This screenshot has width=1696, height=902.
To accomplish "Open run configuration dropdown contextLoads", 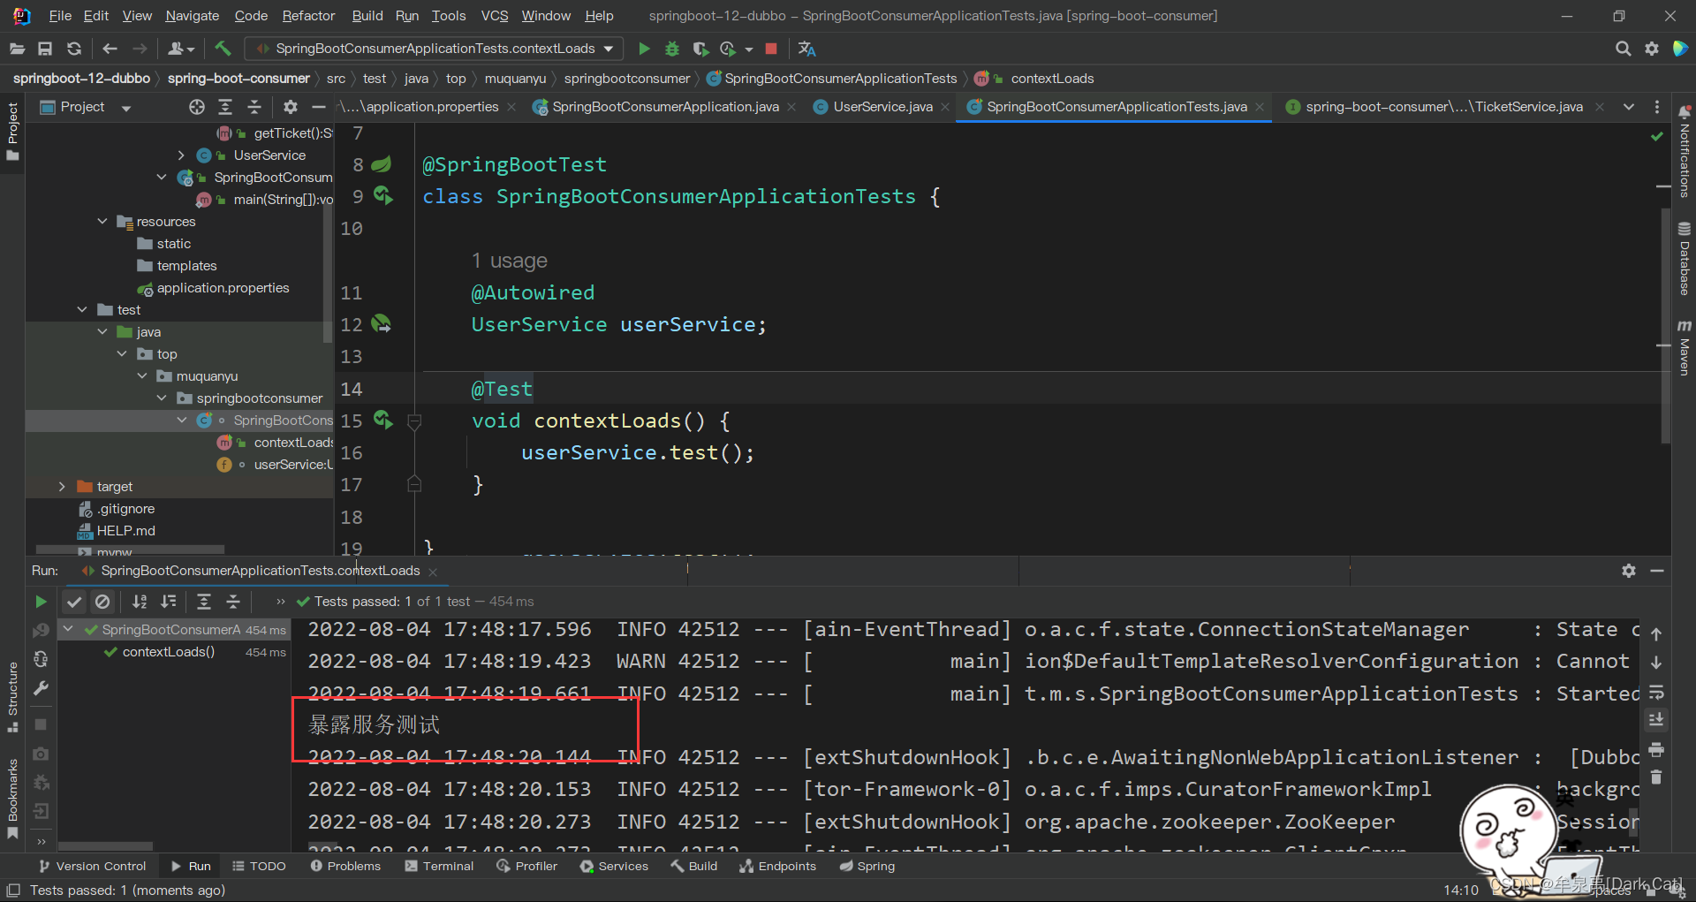I will tap(434, 49).
